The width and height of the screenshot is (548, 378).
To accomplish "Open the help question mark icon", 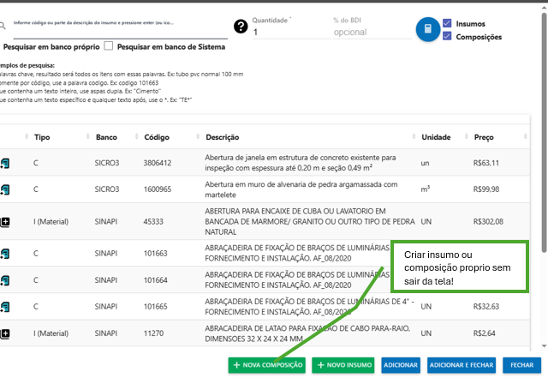I will coord(241,27).
